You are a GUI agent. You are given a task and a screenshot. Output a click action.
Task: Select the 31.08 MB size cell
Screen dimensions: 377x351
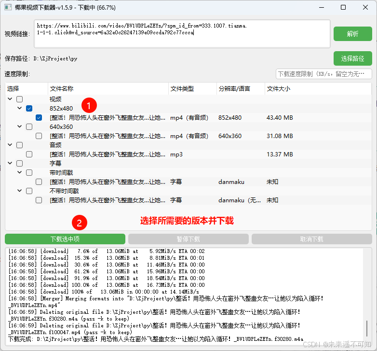click(x=280, y=136)
